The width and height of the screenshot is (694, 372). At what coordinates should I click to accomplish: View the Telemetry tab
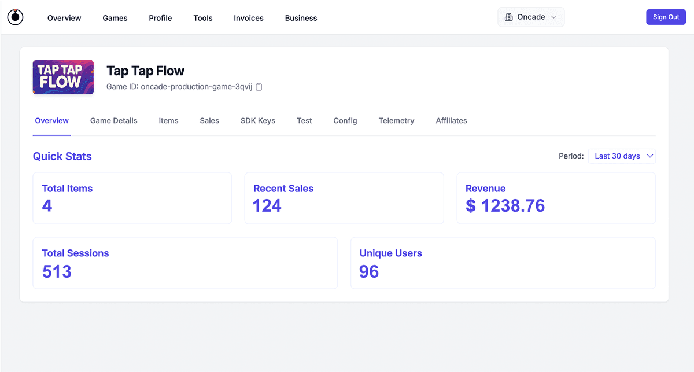click(396, 121)
